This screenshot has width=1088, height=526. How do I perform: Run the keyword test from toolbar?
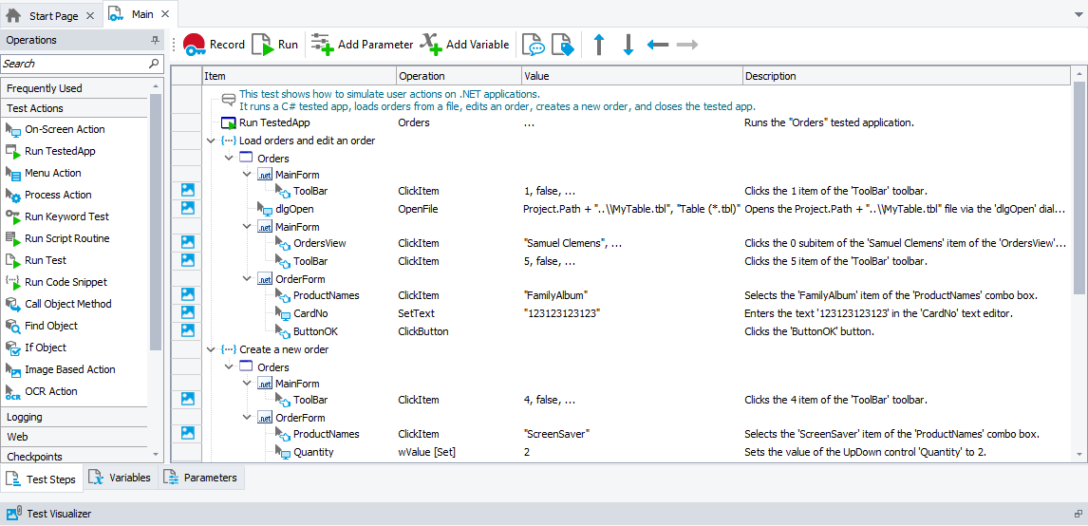click(x=275, y=45)
